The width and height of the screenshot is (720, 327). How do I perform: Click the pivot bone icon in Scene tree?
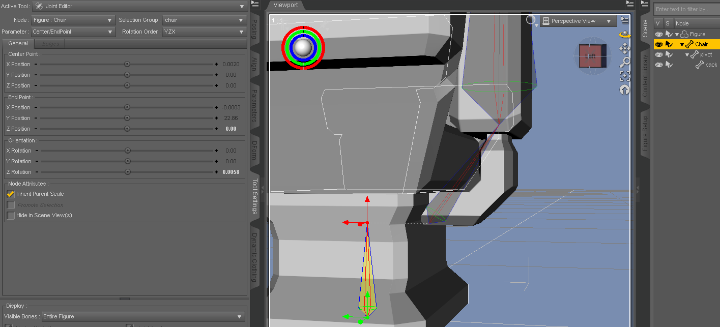(x=695, y=54)
